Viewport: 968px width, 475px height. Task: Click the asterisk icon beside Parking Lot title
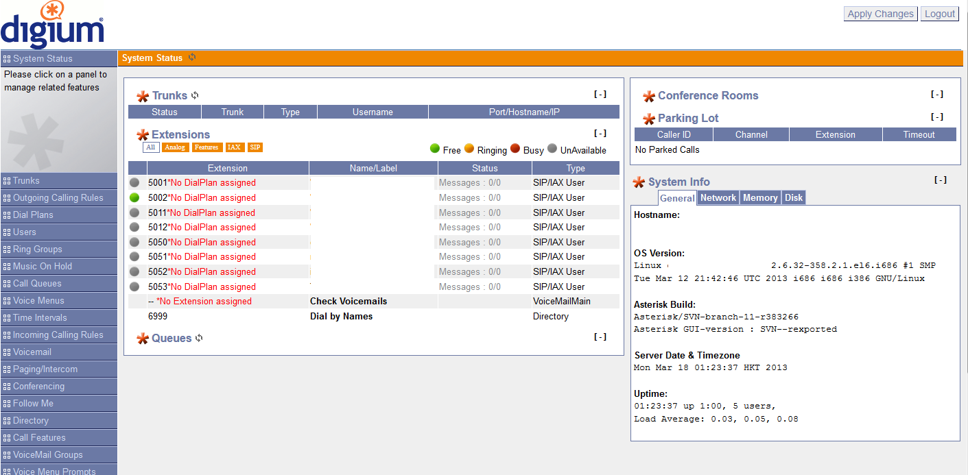[649, 119]
